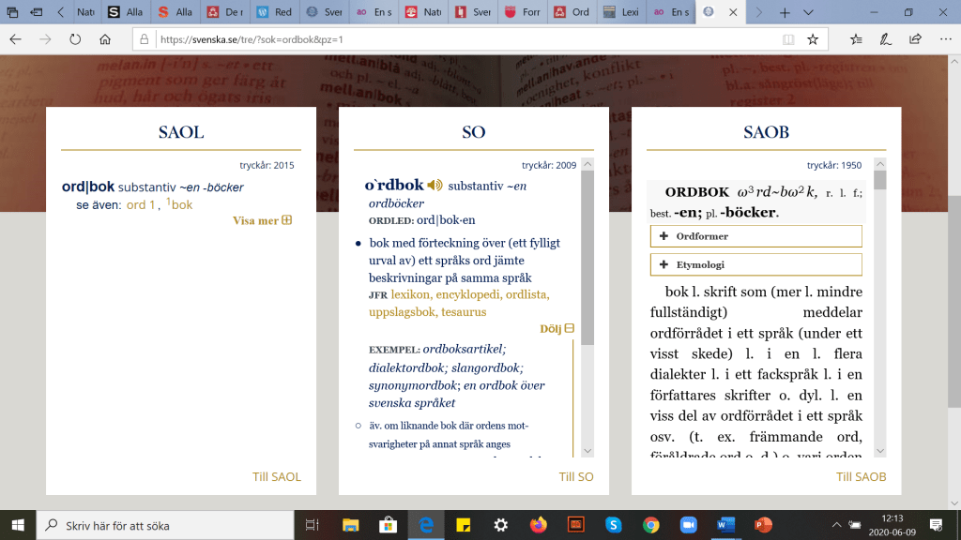Expand the Ordformer section in SAOB
961x540 pixels.
(x=755, y=236)
